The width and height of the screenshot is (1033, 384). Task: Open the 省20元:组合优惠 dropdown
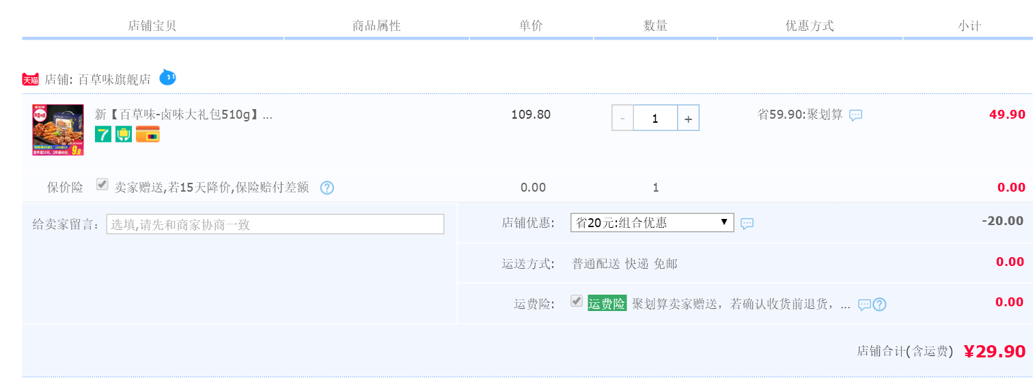pyautogui.click(x=652, y=222)
